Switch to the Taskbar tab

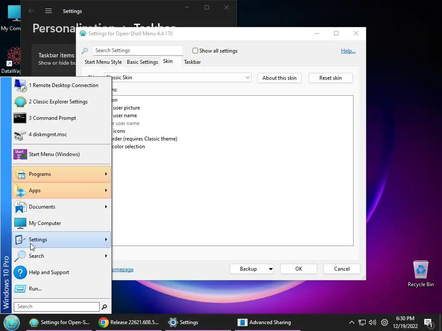192,62
